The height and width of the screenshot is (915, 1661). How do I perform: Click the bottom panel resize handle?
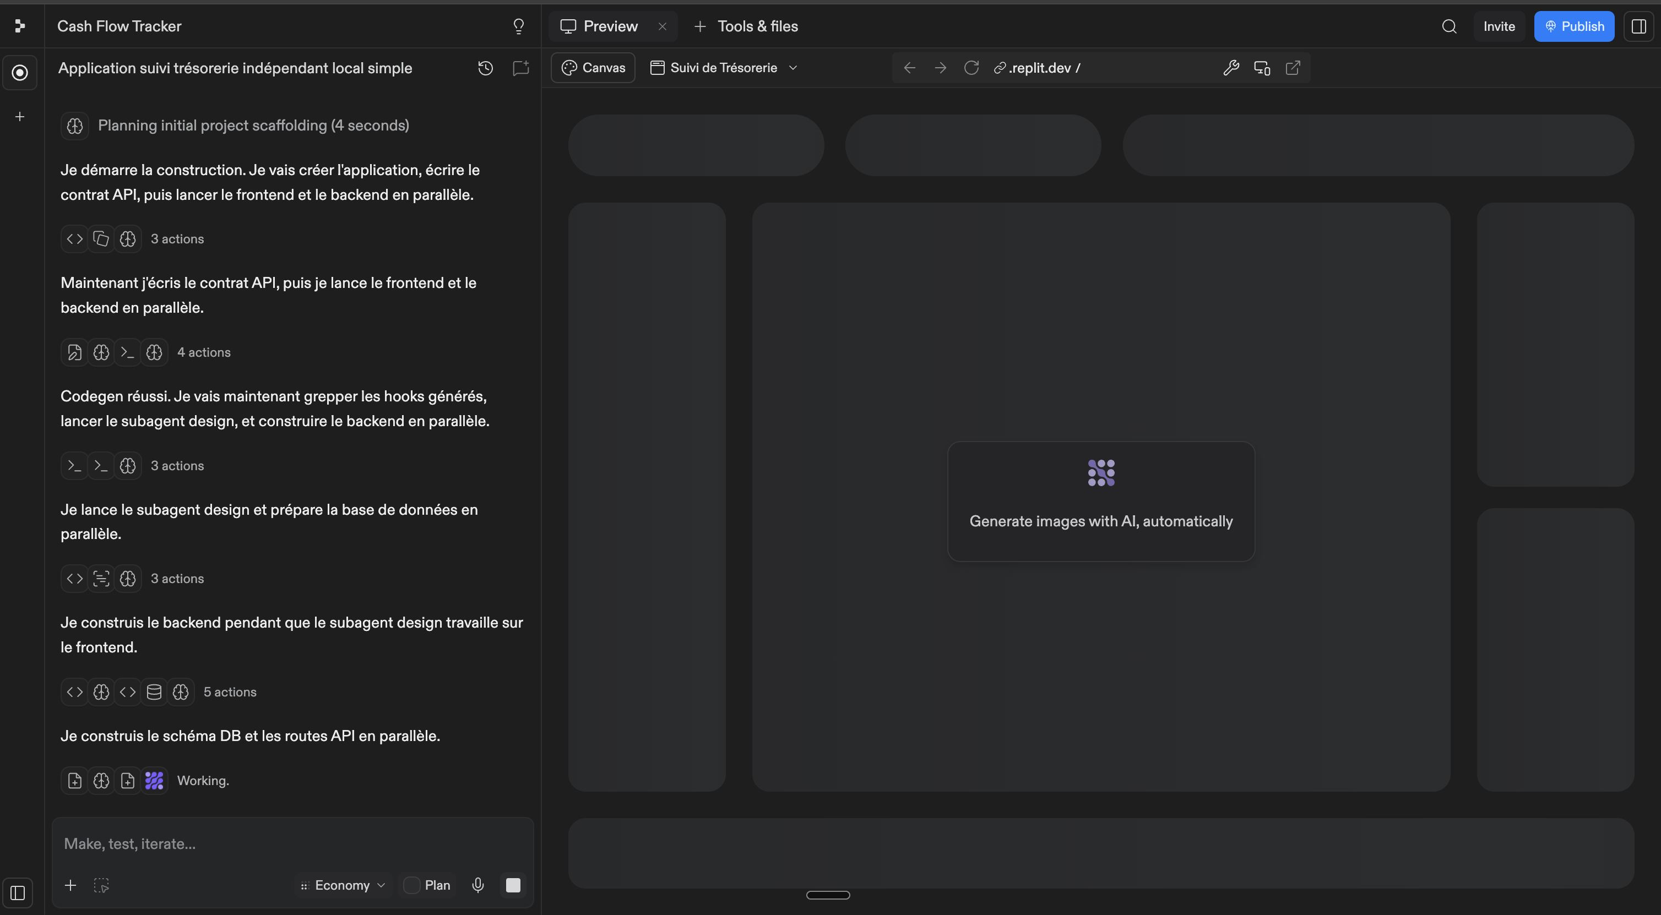point(828,895)
